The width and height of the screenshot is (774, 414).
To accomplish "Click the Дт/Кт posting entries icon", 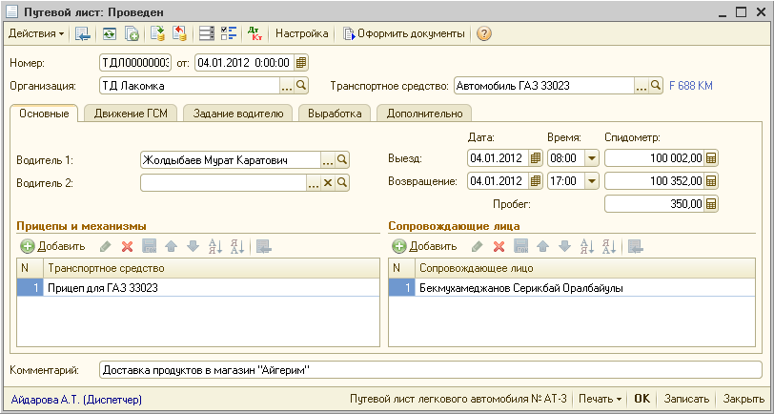I will tap(255, 33).
